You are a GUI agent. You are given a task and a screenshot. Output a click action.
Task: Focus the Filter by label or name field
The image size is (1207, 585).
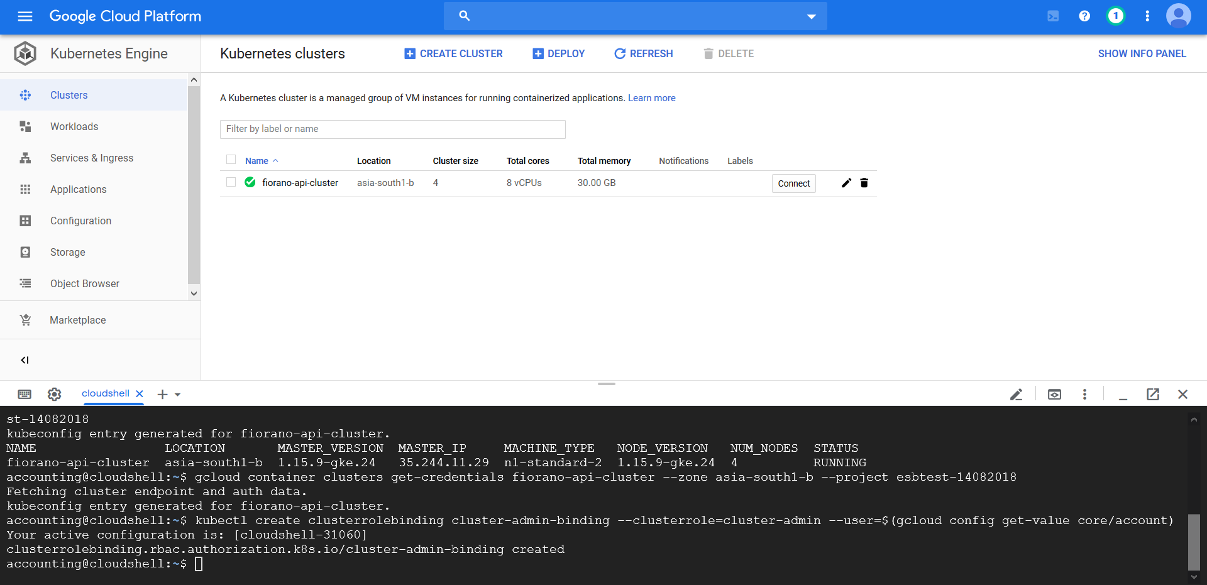click(393, 129)
